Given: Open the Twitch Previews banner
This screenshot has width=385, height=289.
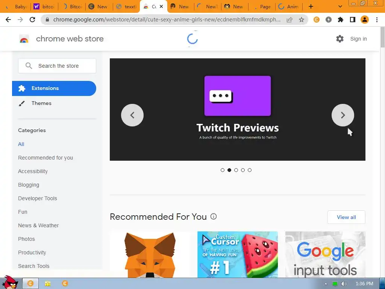Looking at the screenshot, I should [238, 110].
